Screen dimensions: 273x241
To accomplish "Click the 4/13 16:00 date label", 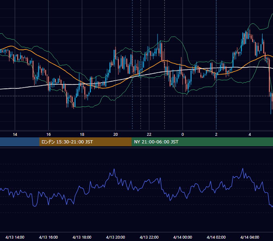I will point(49,237).
